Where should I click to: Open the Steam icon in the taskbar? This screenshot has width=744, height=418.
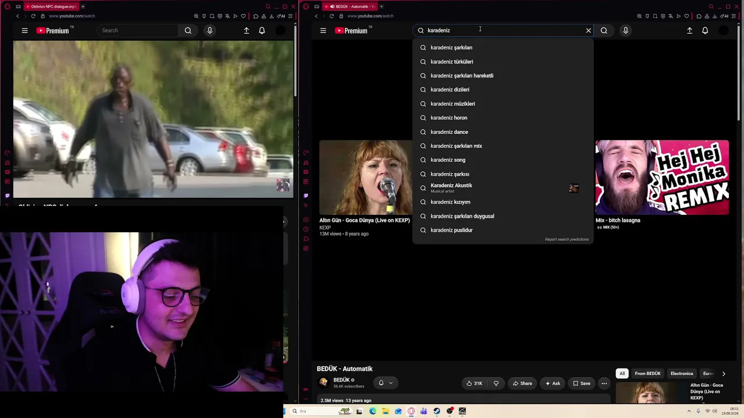pyautogui.click(x=437, y=411)
